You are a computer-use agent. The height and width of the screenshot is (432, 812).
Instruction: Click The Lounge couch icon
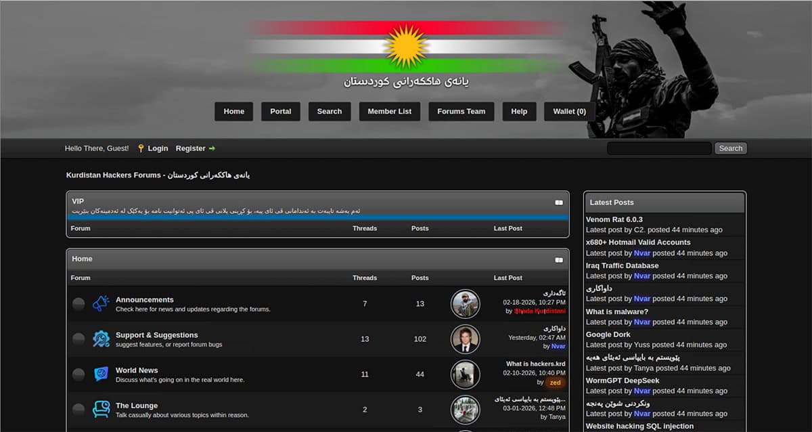pos(101,409)
